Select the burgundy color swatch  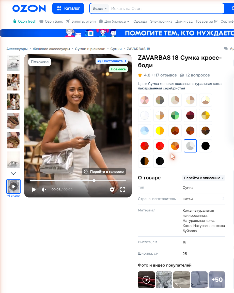(190, 115)
